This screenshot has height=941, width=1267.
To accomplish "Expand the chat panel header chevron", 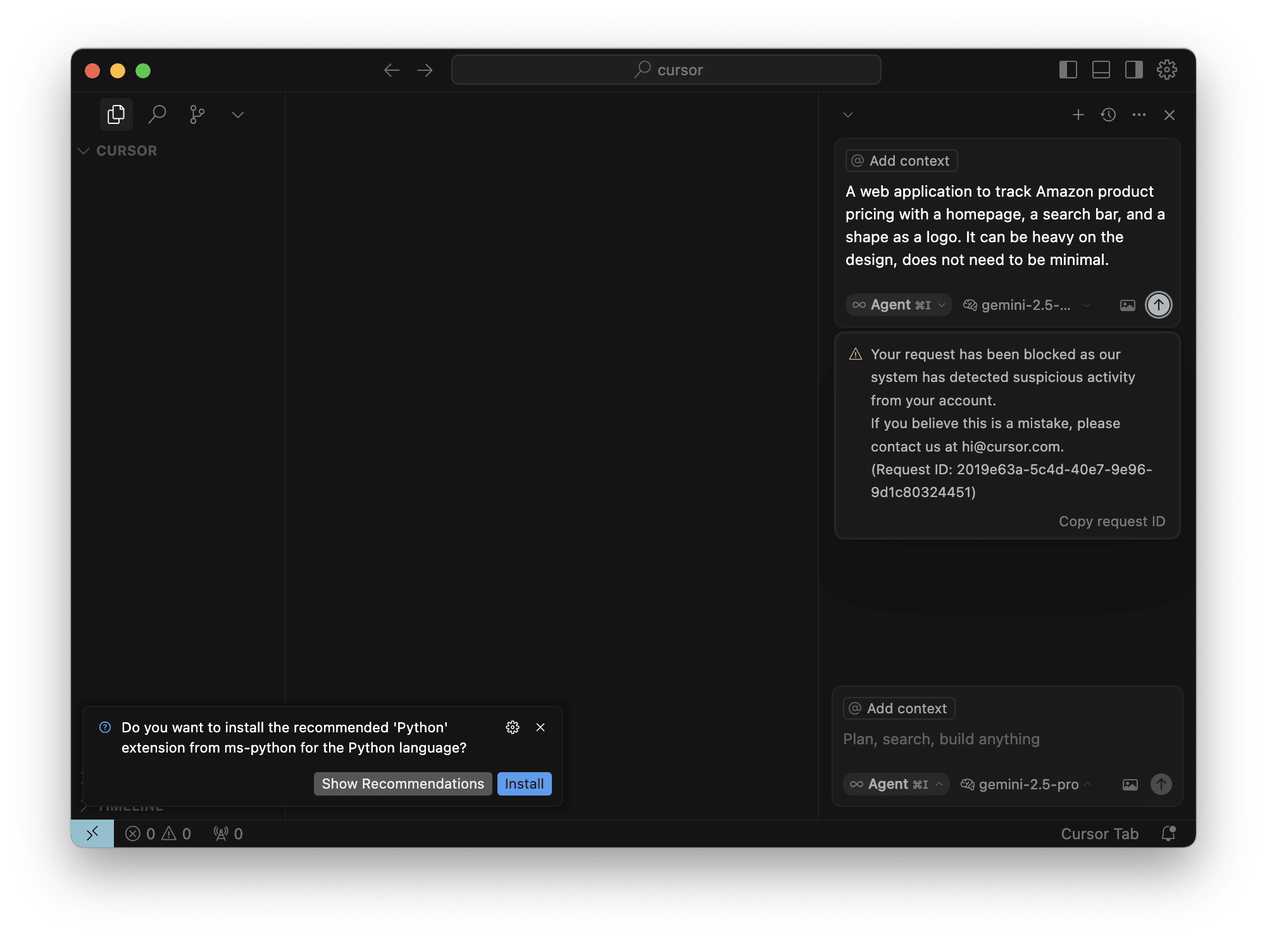I will [848, 115].
